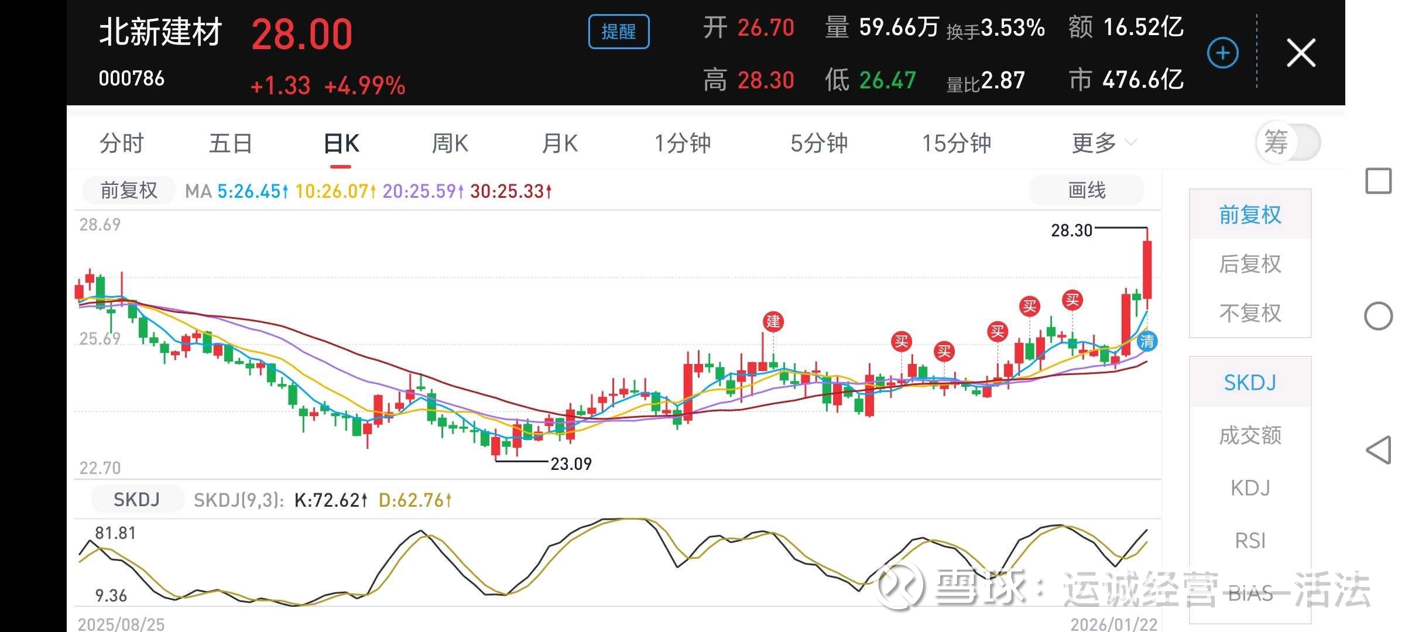Screen dimensions: 1412x632
Task: Select 不复权 adjustment option
Action: point(1250,313)
